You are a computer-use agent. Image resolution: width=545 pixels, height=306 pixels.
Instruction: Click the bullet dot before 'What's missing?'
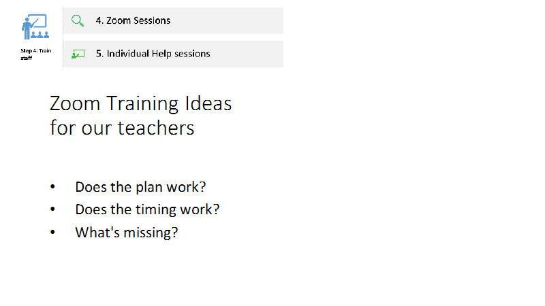pyautogui.click(x=52, y=232)
